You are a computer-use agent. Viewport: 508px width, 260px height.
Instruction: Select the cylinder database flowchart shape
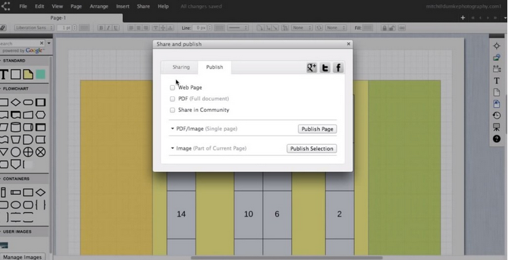click(x=16, y=127)
